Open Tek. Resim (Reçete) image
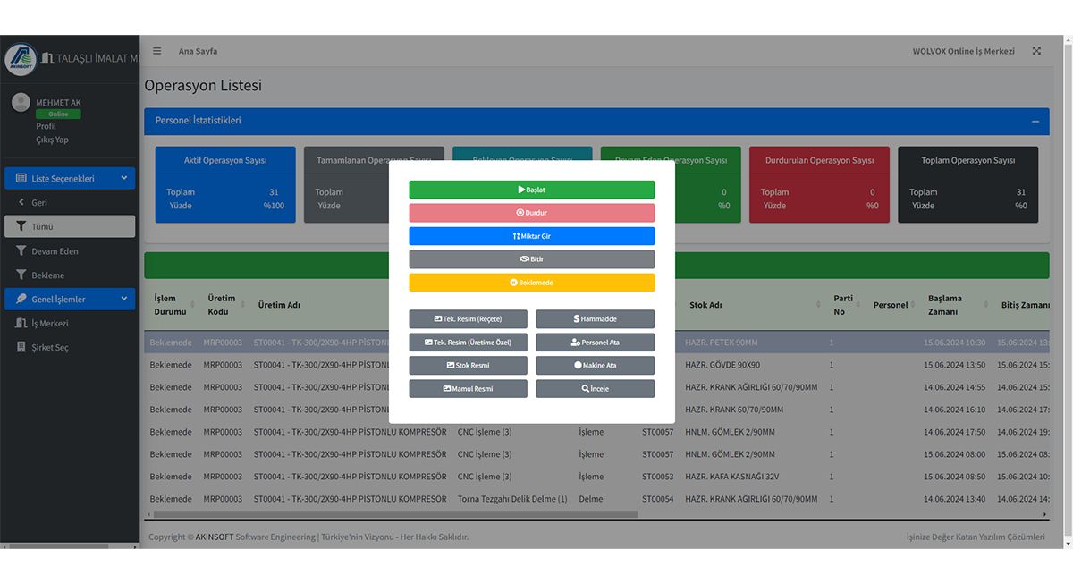Viewport: 1073px width, 584px height. pyautogui.click(x=468, y=319)
